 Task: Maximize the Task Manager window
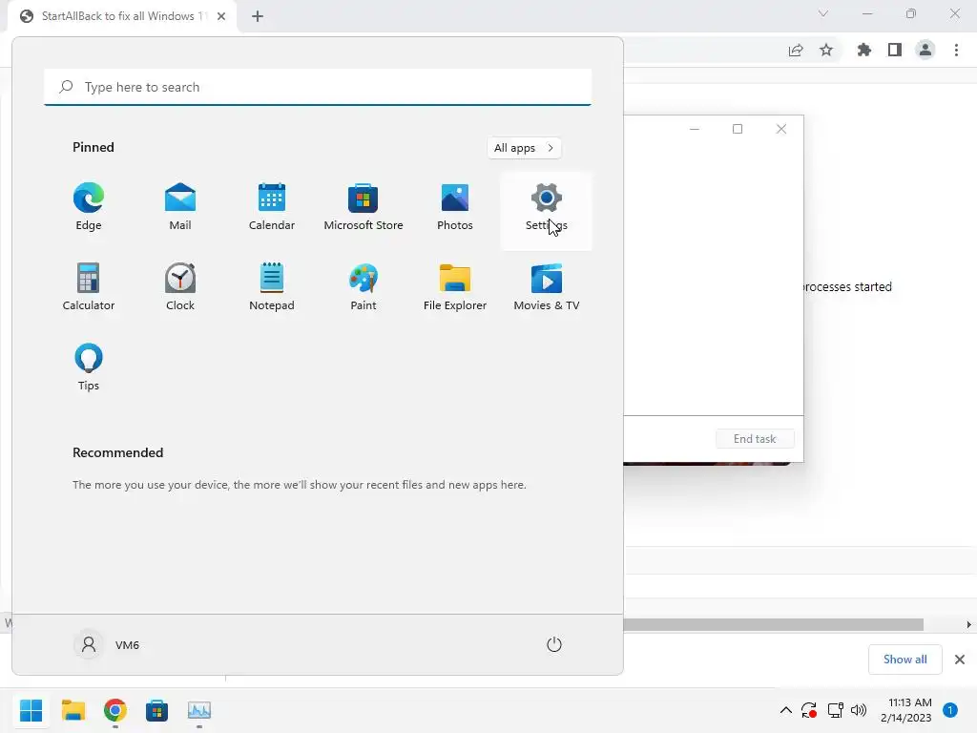click(738, 129)
